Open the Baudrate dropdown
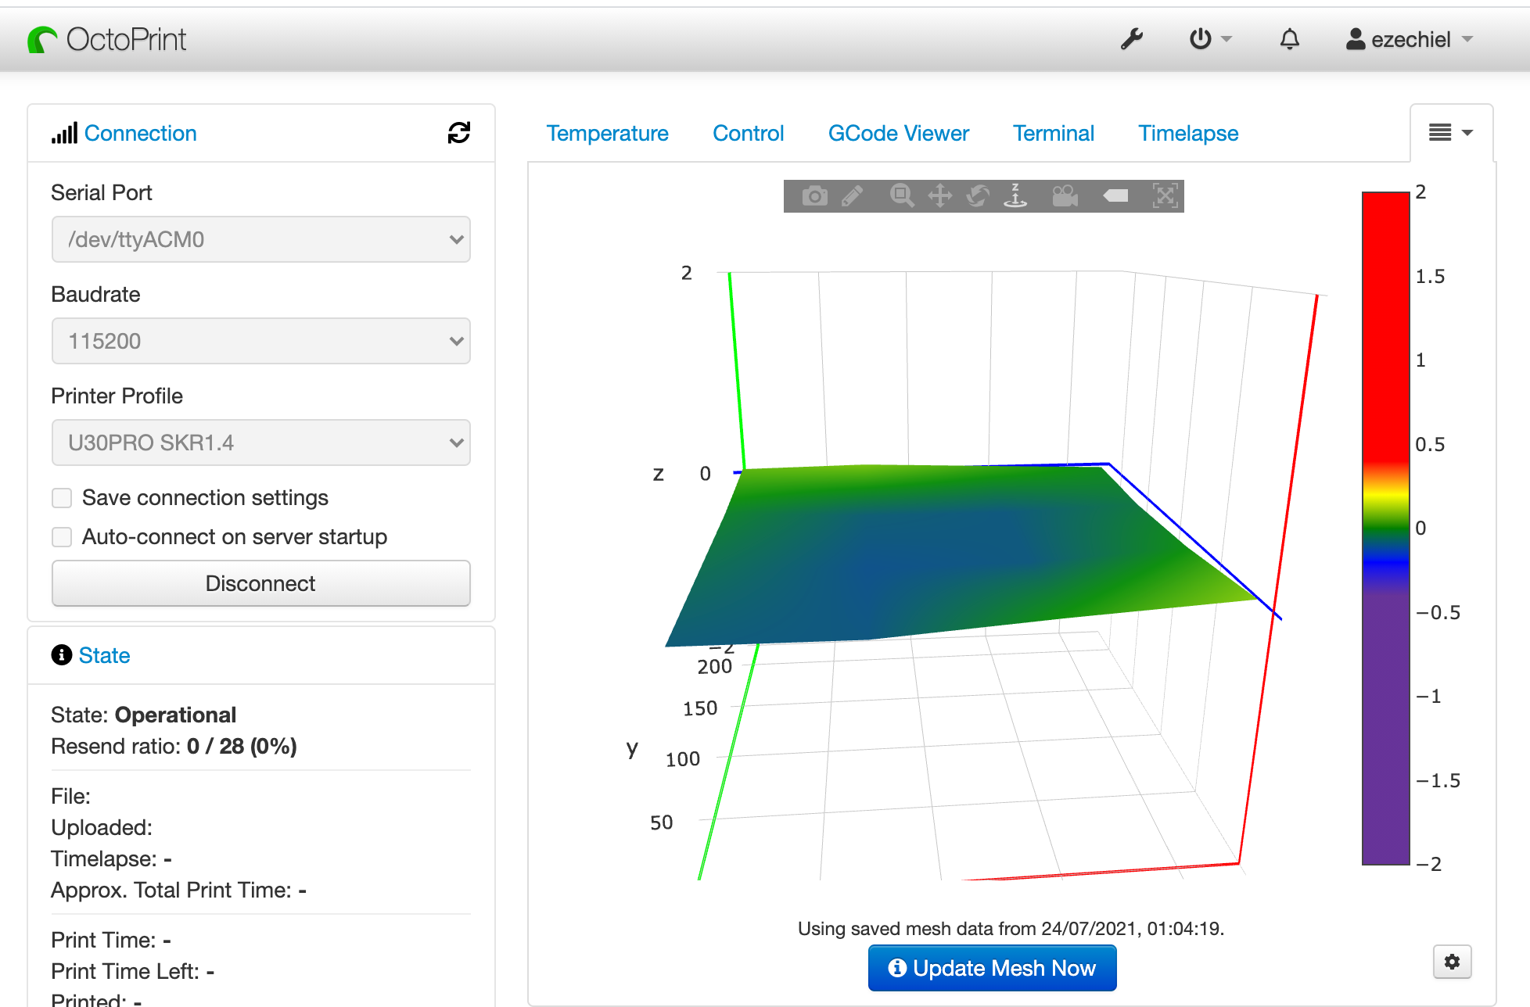 pos(260,341)
